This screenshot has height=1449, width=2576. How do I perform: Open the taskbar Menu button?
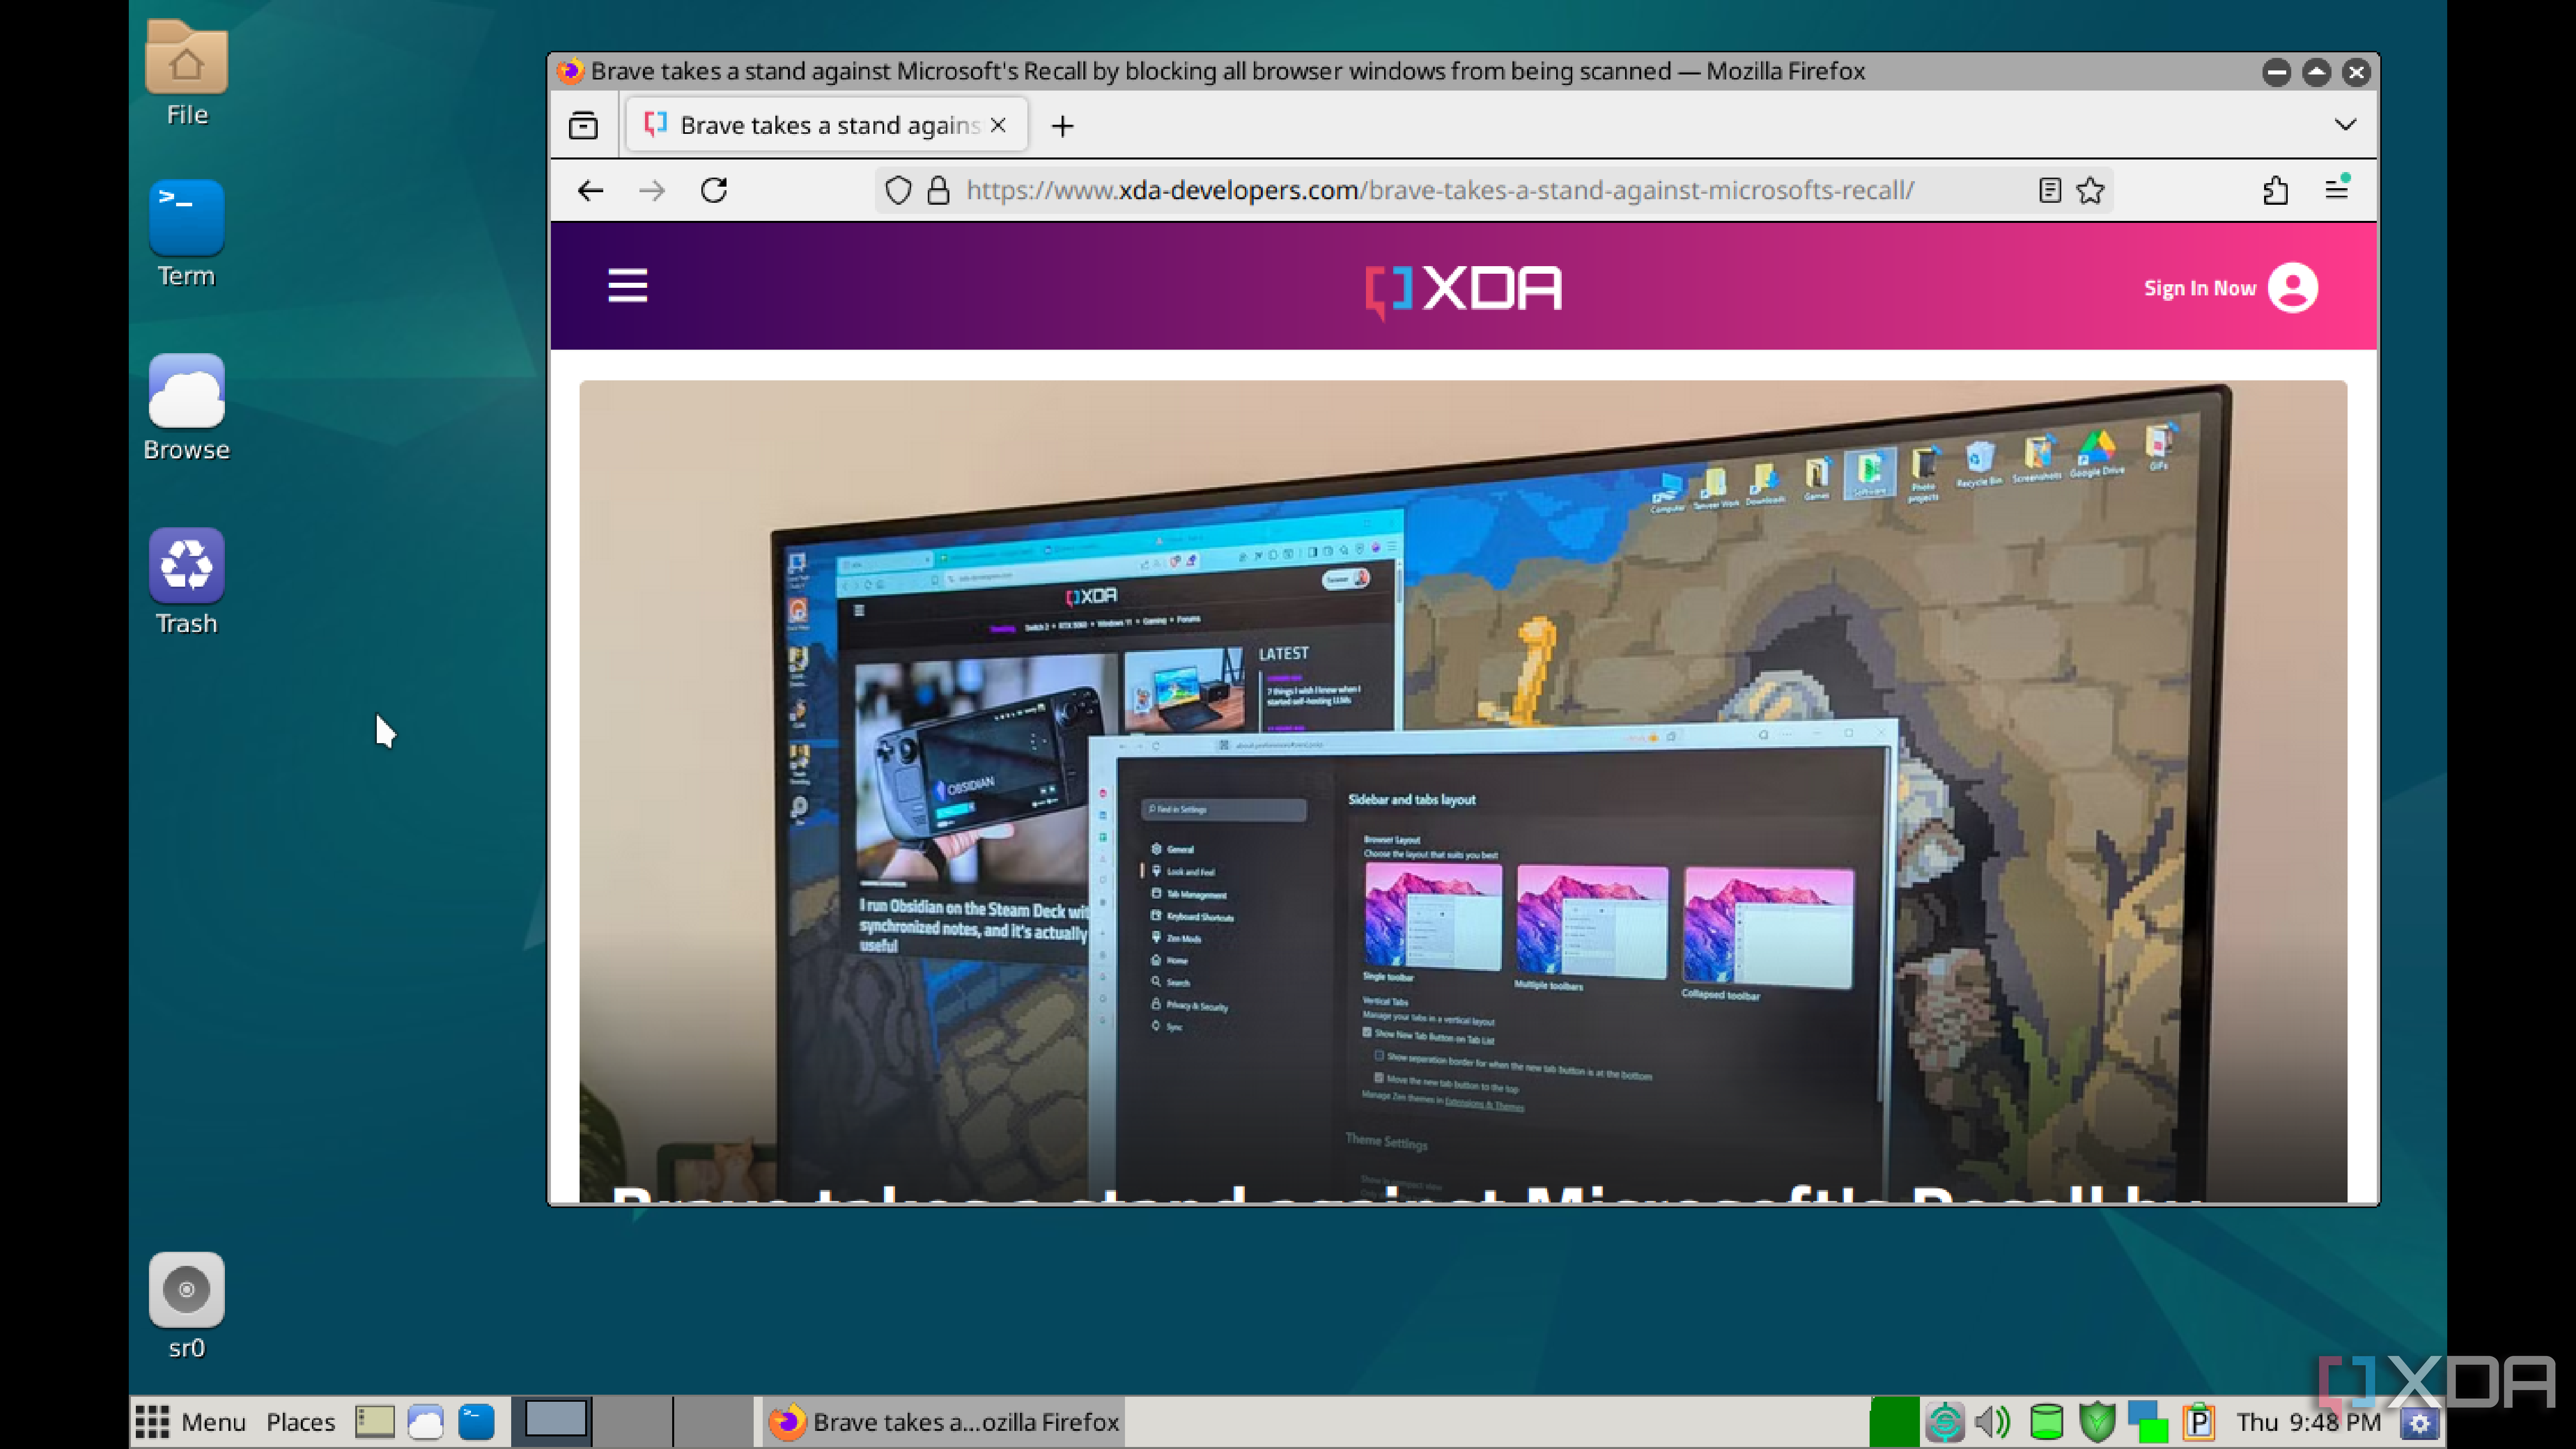[x=191, y=1421]
